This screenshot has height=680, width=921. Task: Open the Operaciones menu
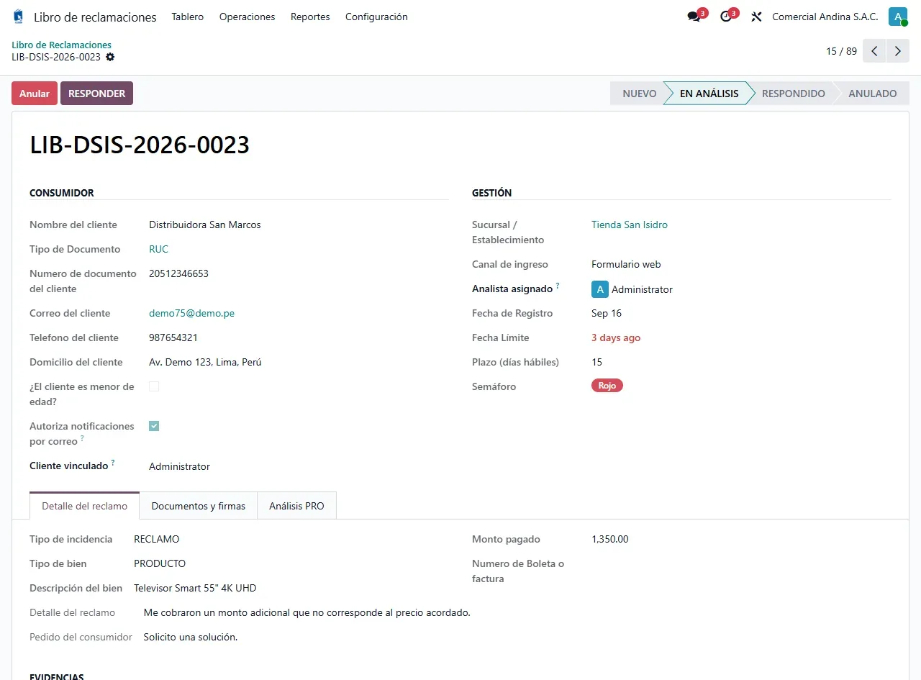248,17
